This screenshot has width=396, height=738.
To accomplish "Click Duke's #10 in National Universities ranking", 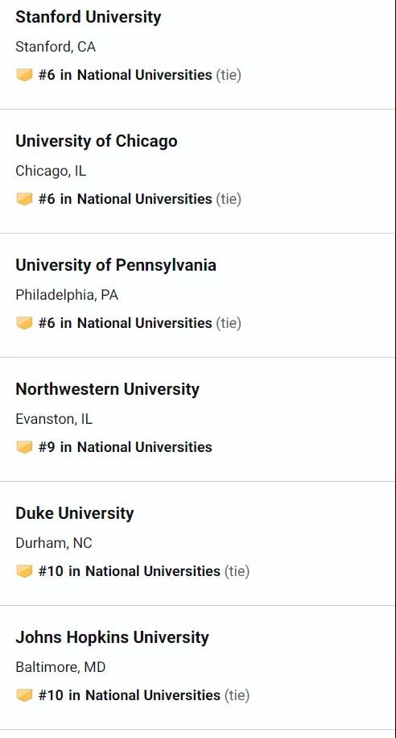I will click(x=130, y=571).
